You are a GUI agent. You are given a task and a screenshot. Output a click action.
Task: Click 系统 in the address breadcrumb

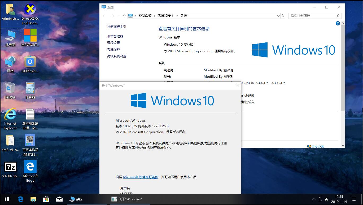click(x=184, y=16)
